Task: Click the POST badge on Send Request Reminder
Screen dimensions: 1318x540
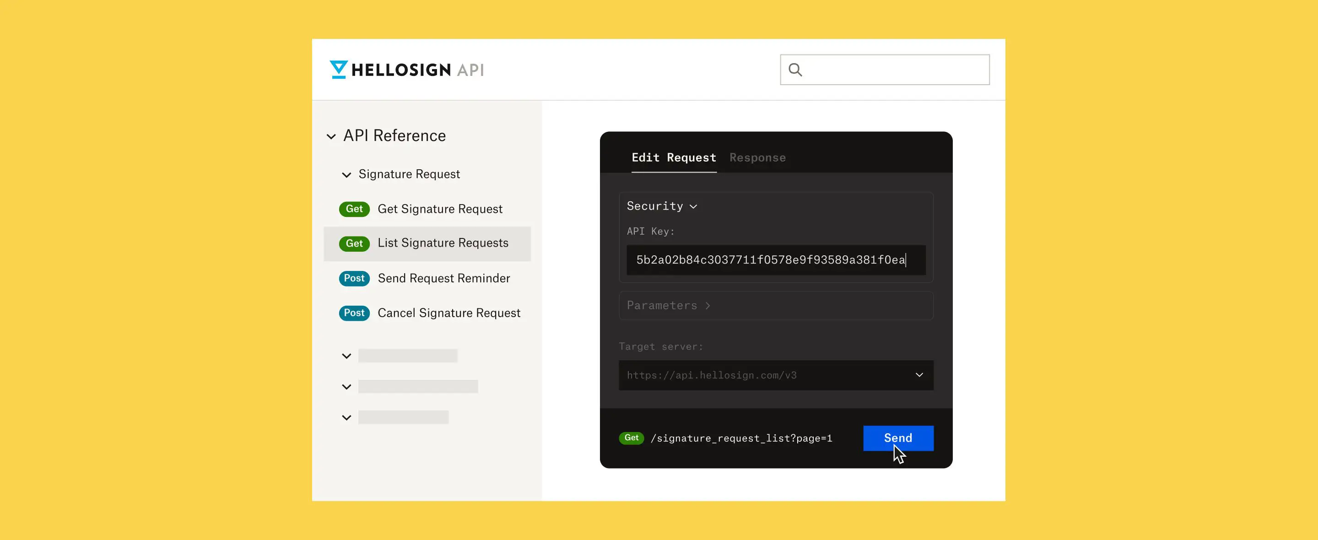Action: [x=354, y=278]
